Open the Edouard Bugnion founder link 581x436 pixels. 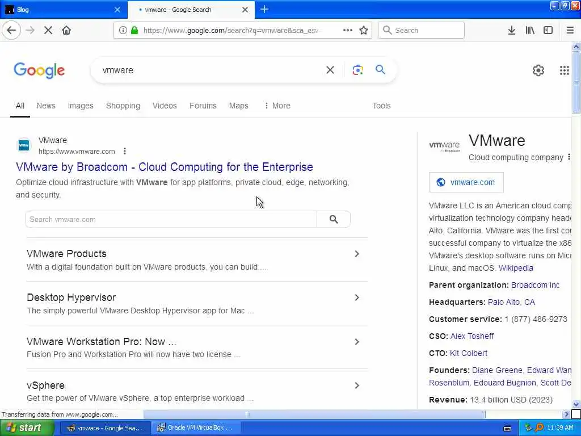(x=504, y=383)
